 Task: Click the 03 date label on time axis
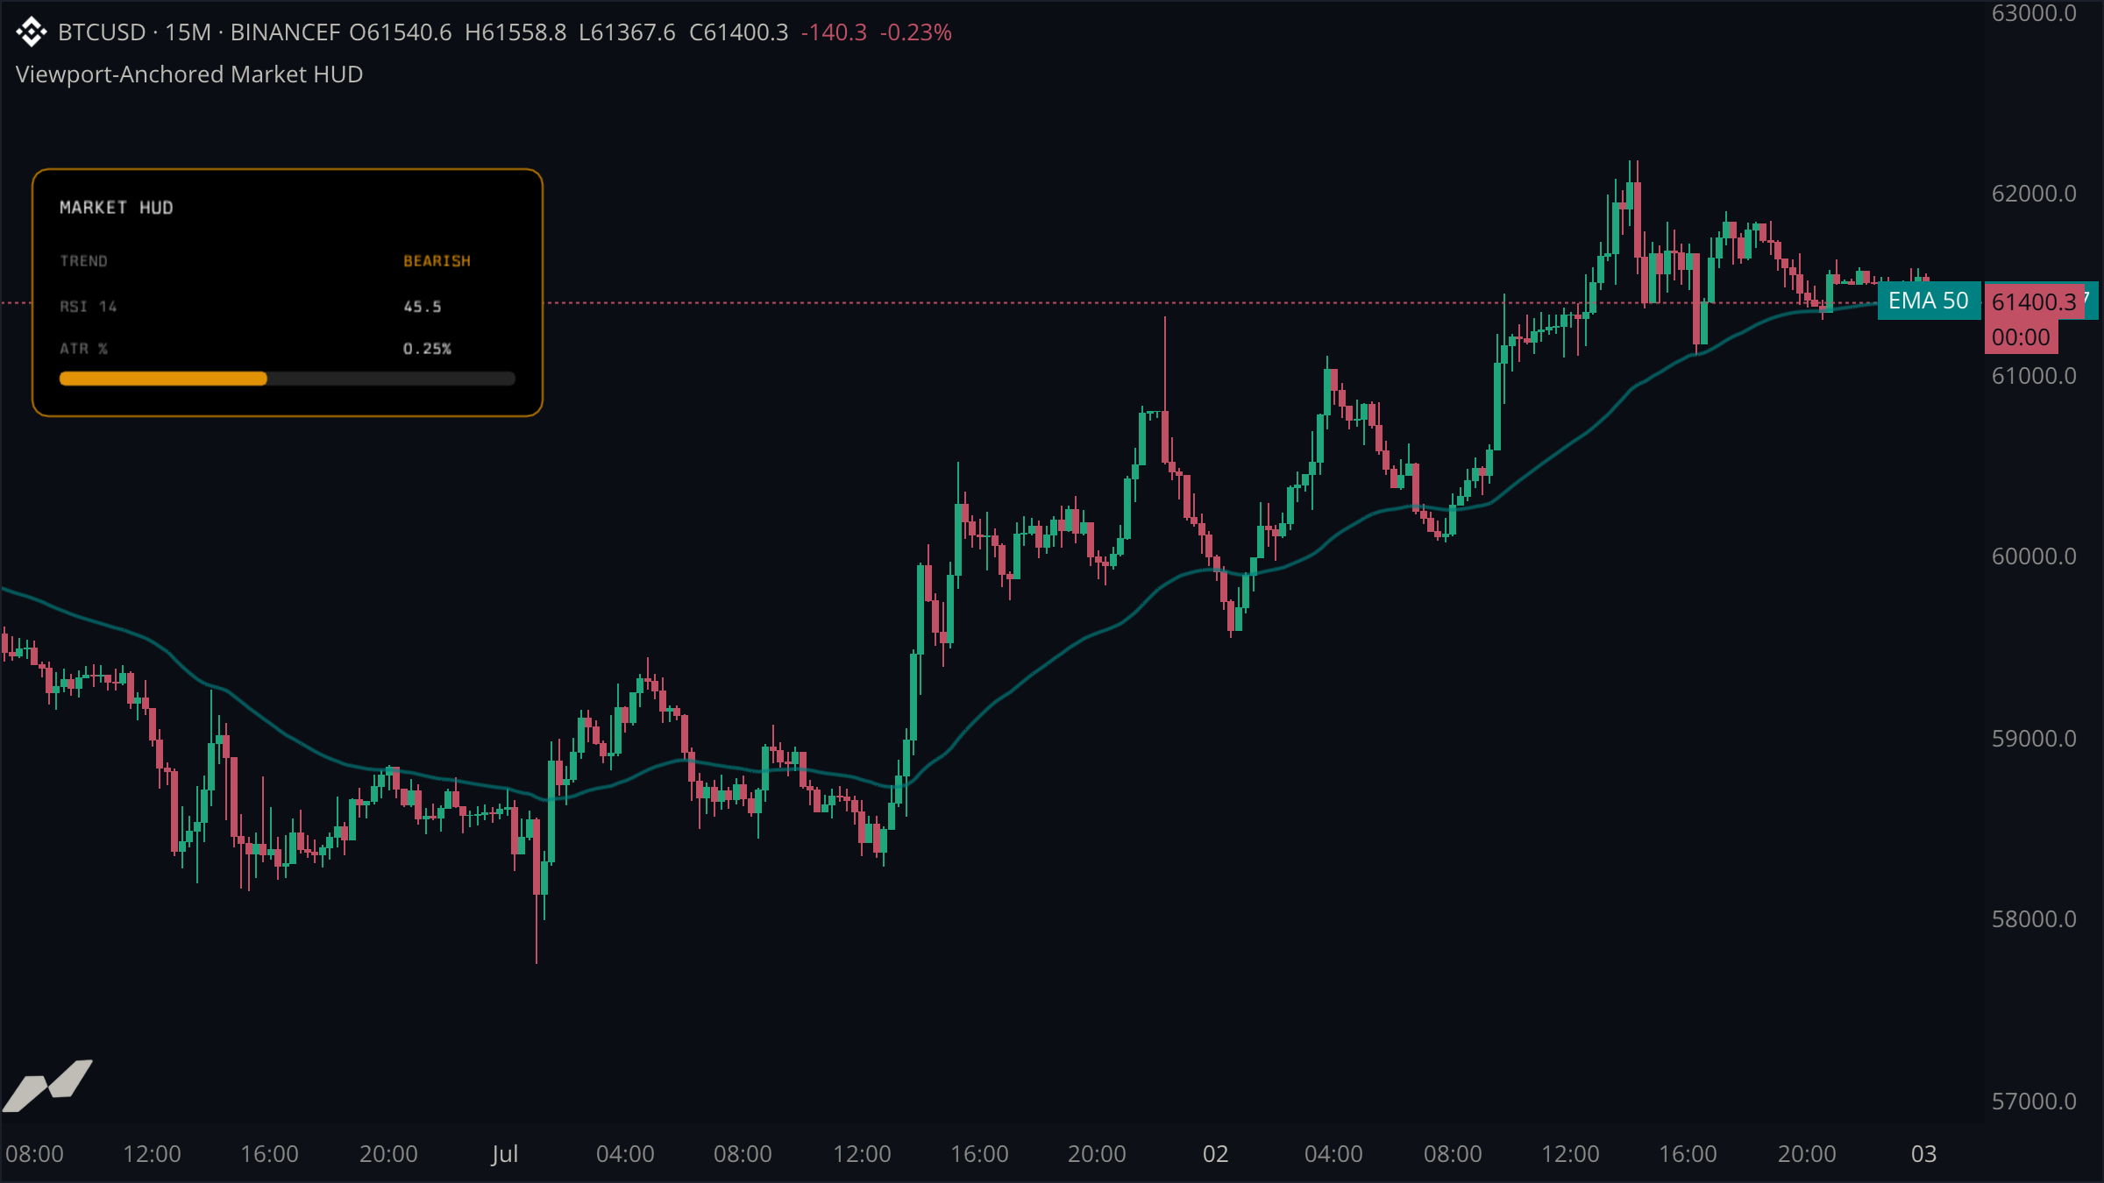(1923, 1154)
